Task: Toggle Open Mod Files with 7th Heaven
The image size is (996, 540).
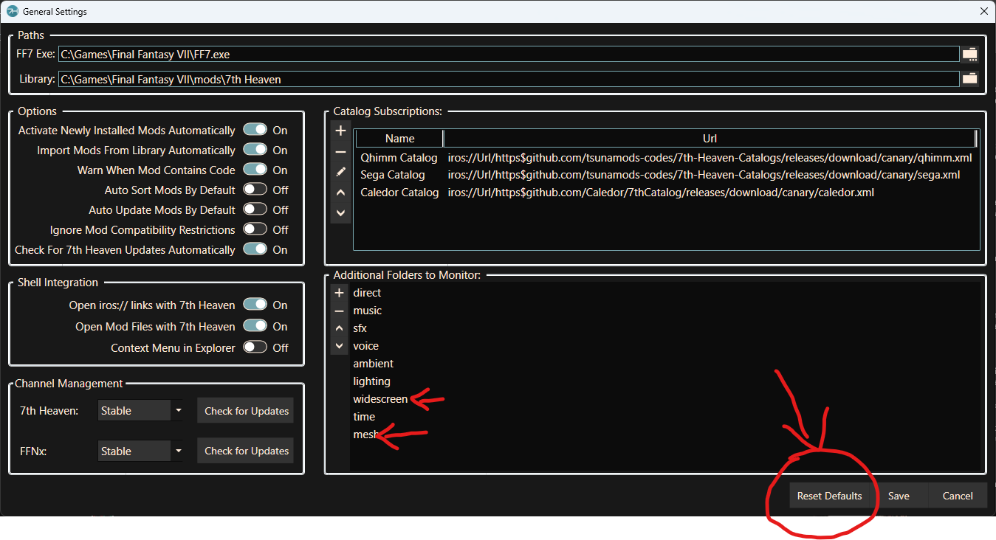Action: (x=255, y=326)
